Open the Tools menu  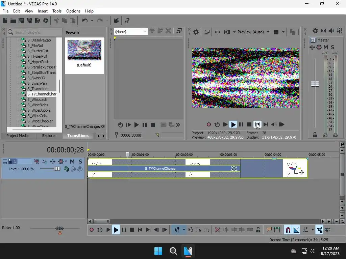(57, 11)
